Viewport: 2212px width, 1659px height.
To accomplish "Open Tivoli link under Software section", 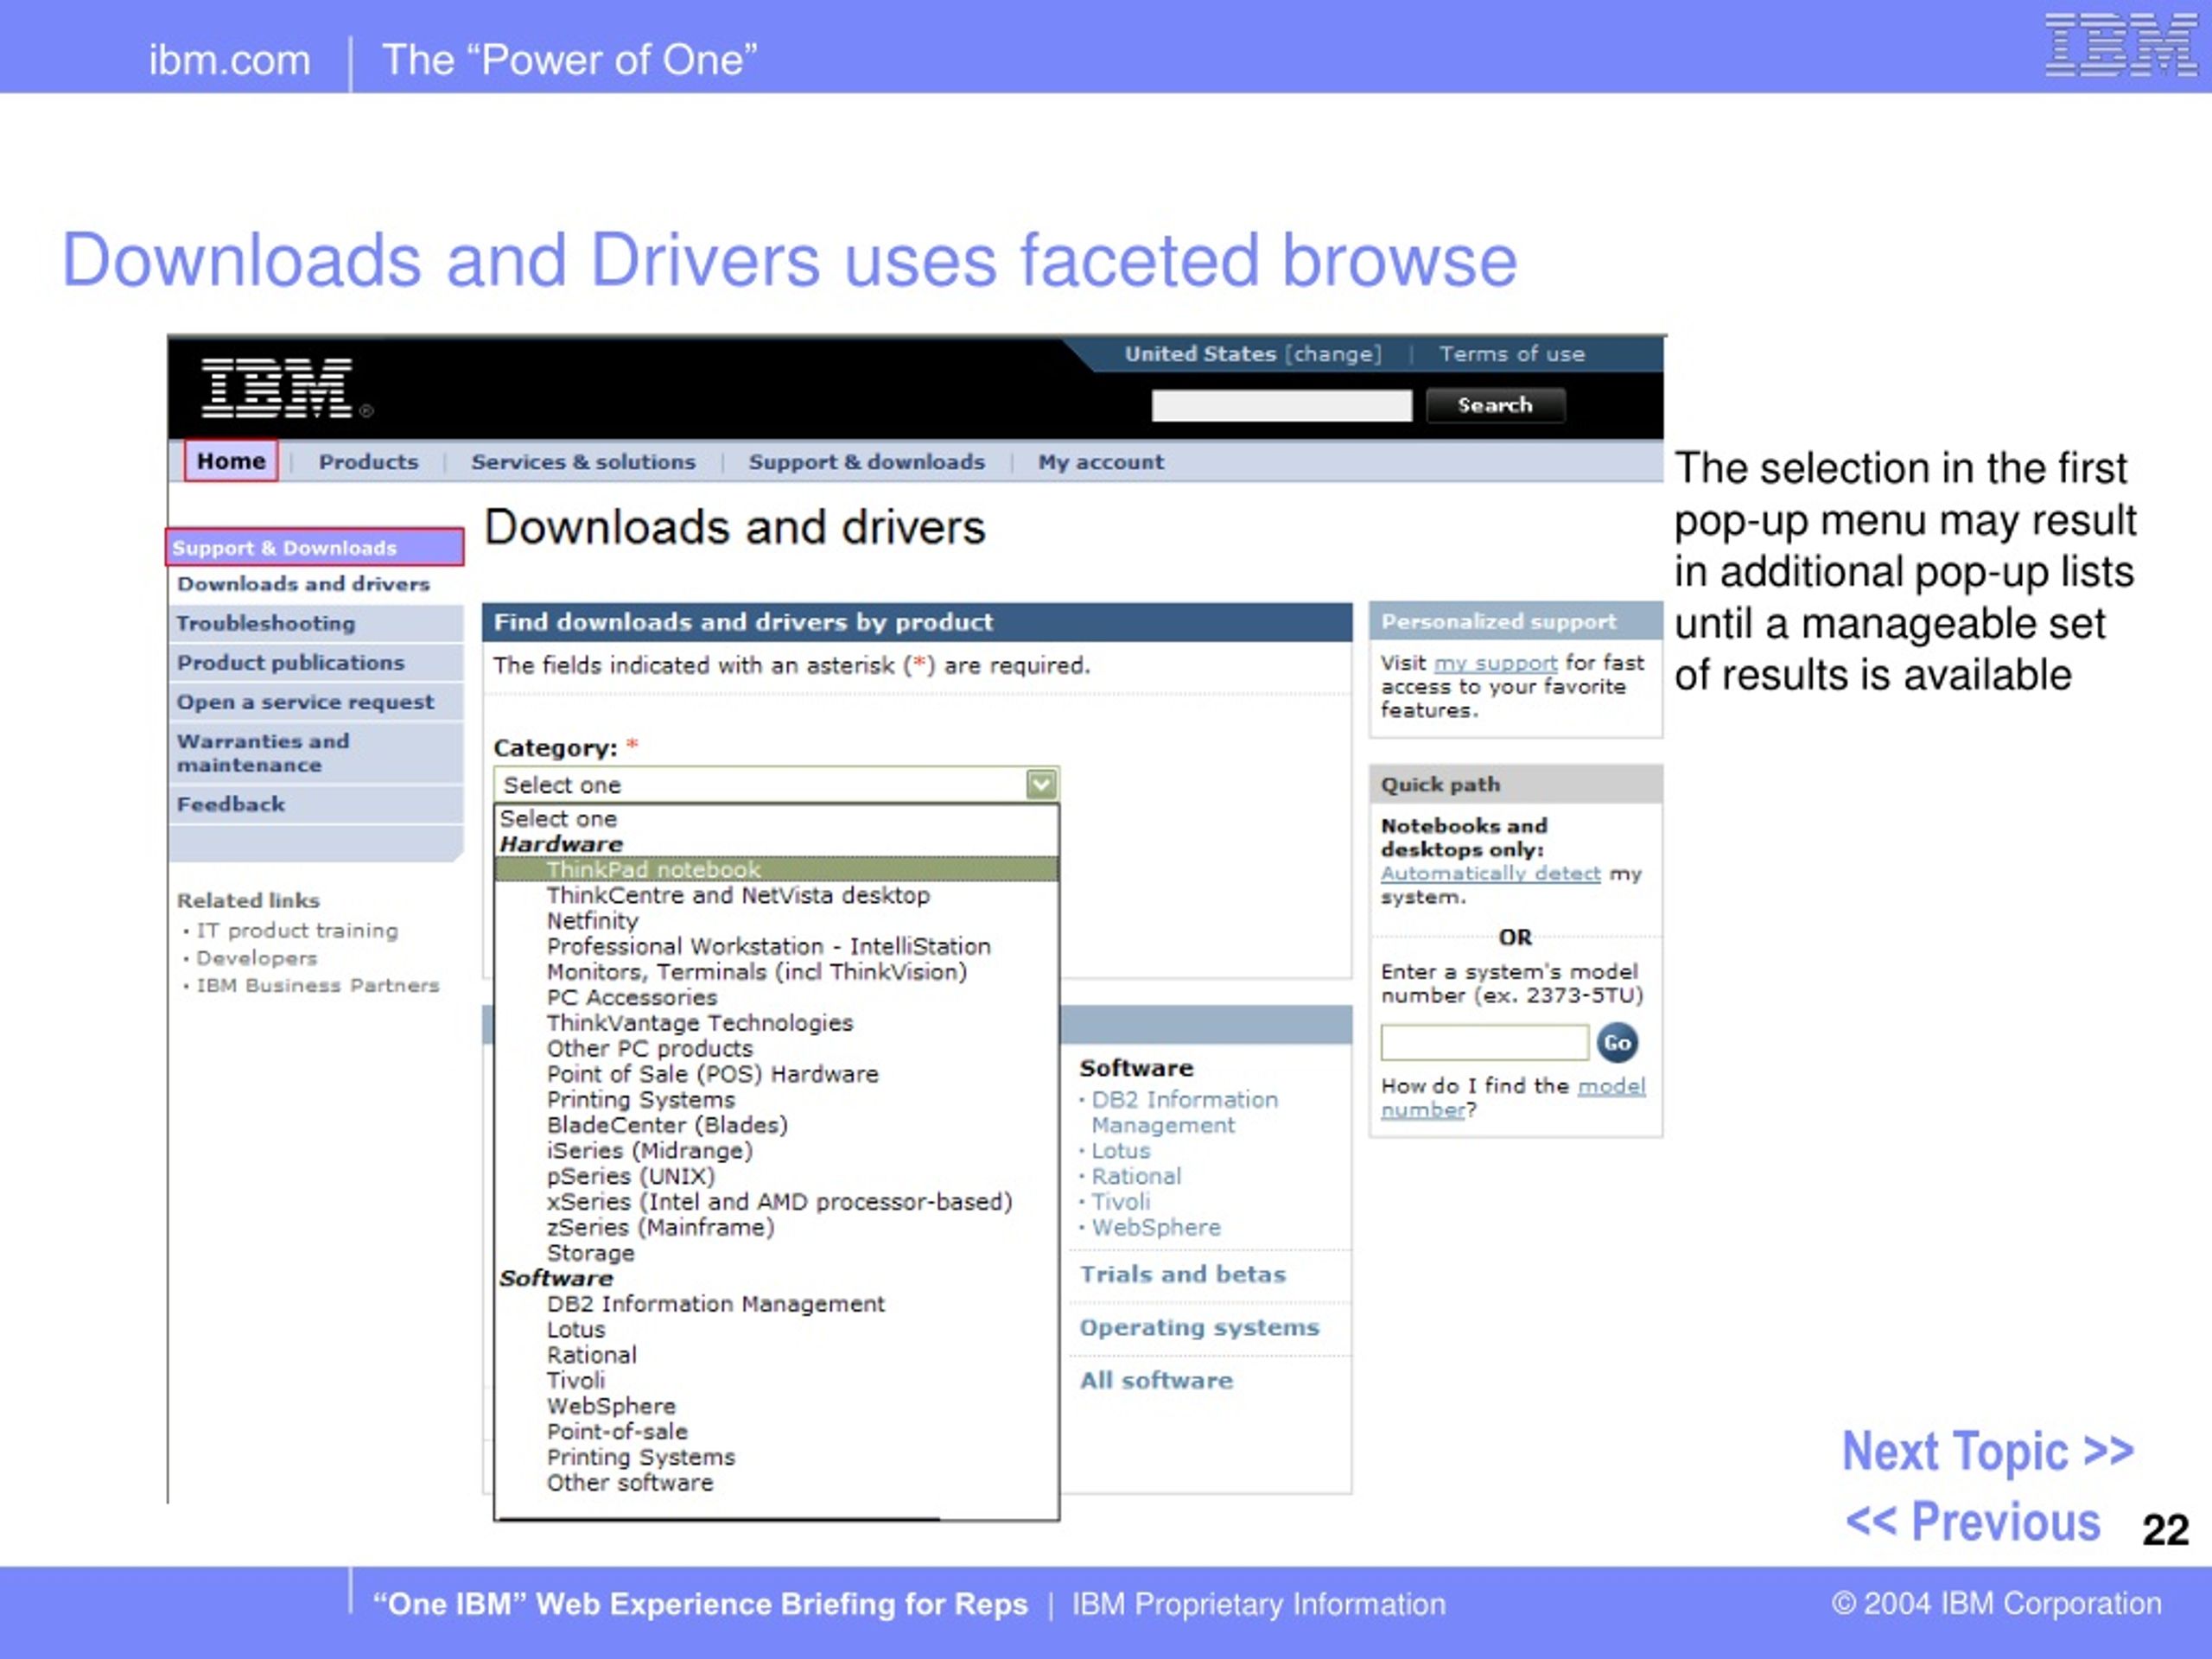I will click(1120, 1202).
